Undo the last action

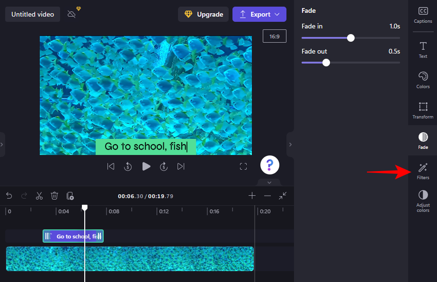click(9, 196)
